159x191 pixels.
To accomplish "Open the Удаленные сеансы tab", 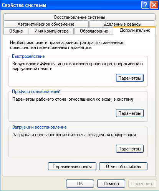I will (122, 24).
